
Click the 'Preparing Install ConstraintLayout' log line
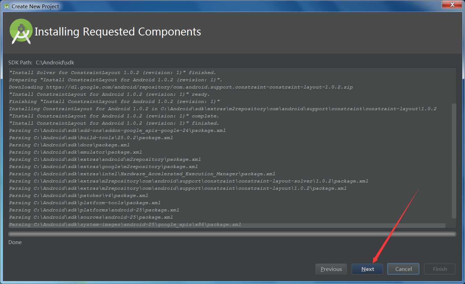[x=116, y=80]
